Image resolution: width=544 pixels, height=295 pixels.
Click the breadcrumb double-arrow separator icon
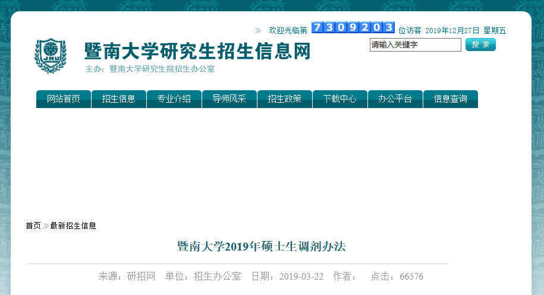[46, 226]
